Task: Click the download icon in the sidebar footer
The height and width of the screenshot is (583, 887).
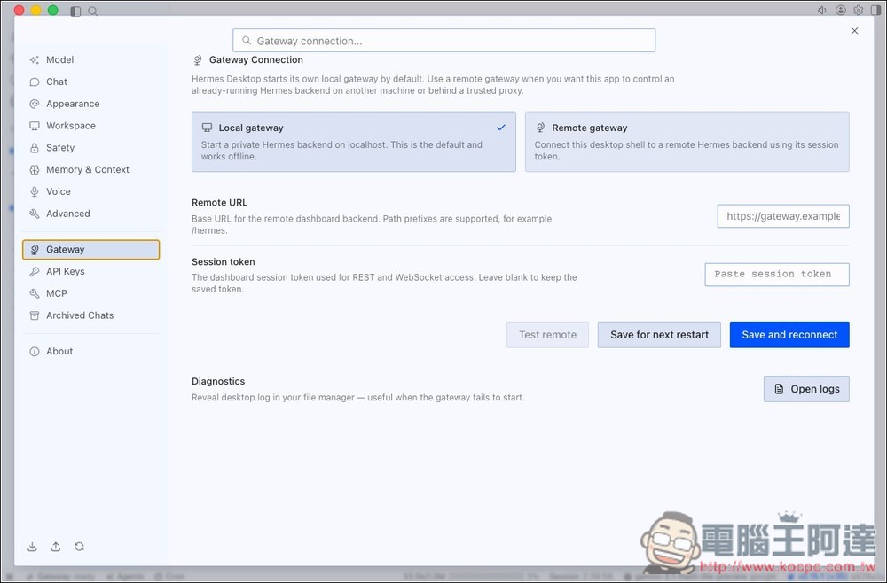Action: (x=32, y=547)
